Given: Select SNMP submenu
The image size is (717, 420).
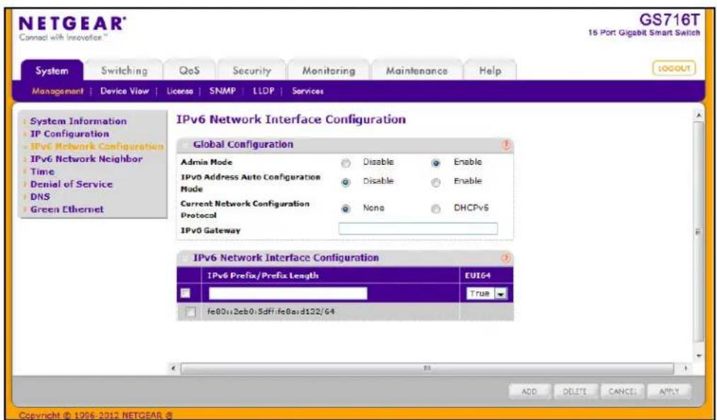Looking at the screenshot, I should [222, 91].
